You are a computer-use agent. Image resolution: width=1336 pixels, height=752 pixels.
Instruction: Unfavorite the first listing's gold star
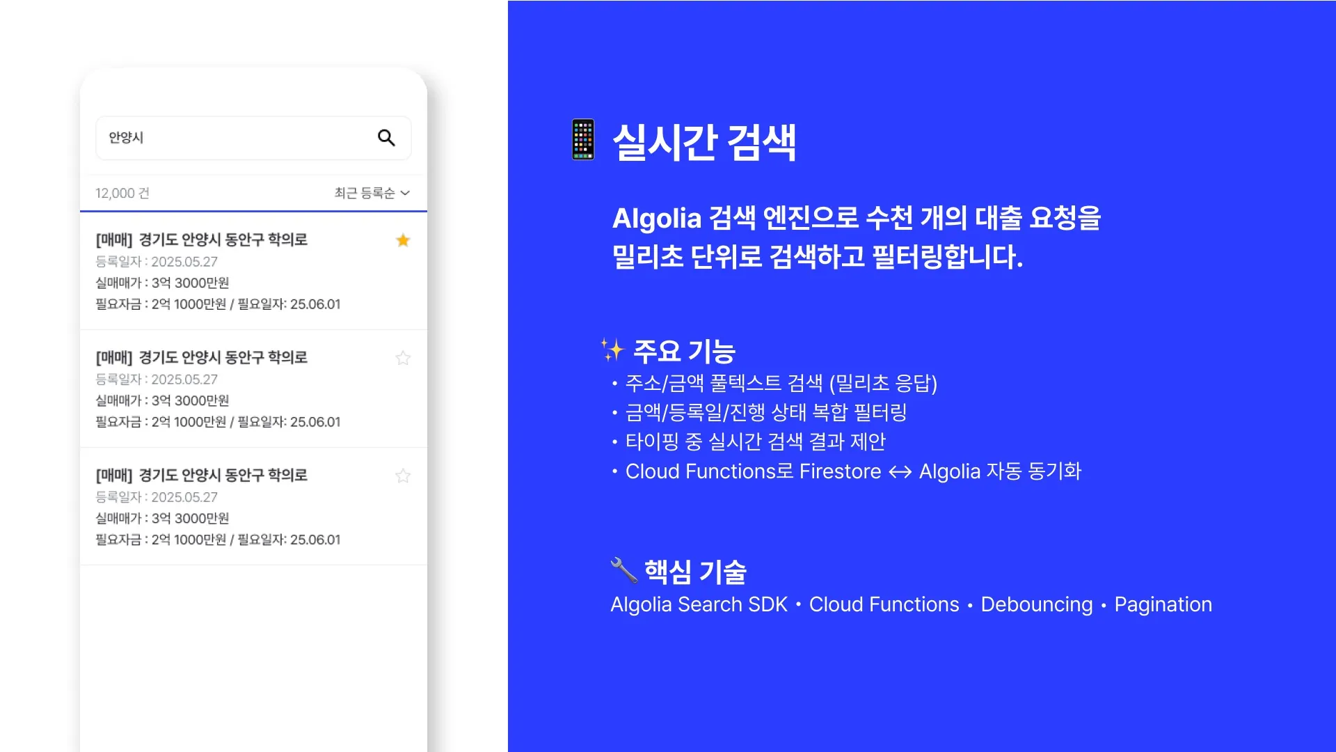point(403,240)
